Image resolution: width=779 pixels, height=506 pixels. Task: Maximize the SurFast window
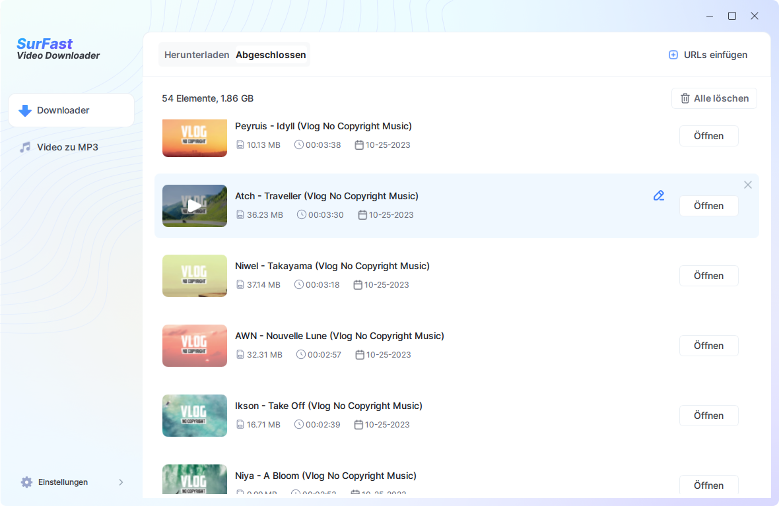click(x=731, y=16)
